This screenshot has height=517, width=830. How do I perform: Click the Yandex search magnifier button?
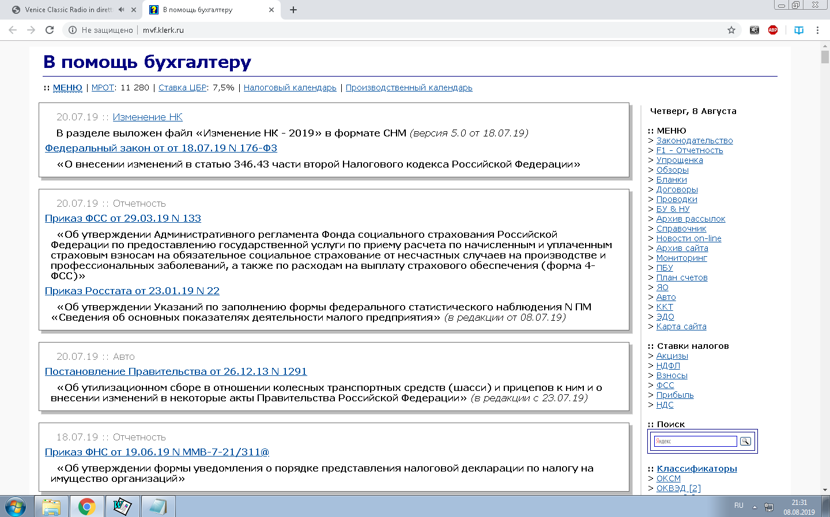click(745, 441)
